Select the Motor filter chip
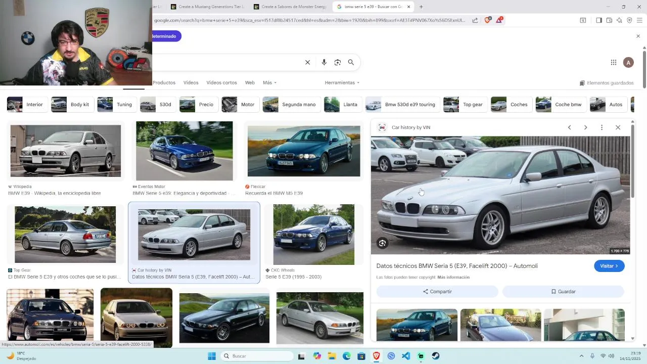Image resolution: width=647 pixels, height=364 pixels. pyautogui.click(x=240, y=105)
